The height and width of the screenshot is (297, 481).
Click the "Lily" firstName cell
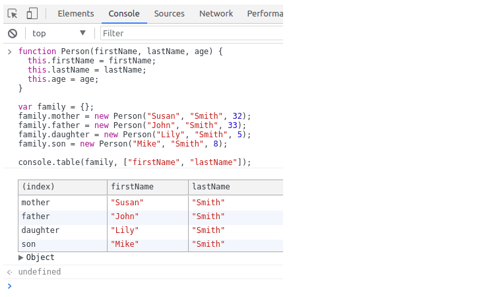tap(125, 230)
